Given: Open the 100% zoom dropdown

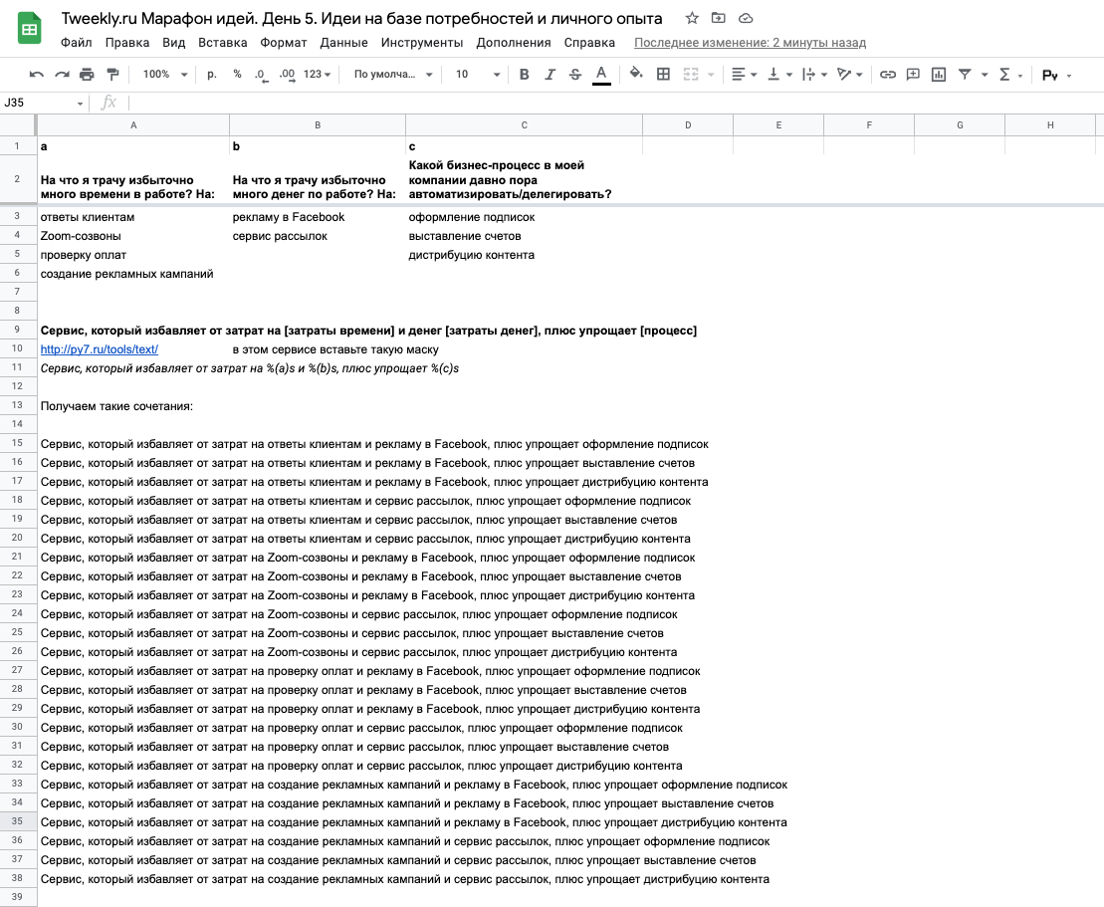Looking at the screenshot, I should coord(165,74).
